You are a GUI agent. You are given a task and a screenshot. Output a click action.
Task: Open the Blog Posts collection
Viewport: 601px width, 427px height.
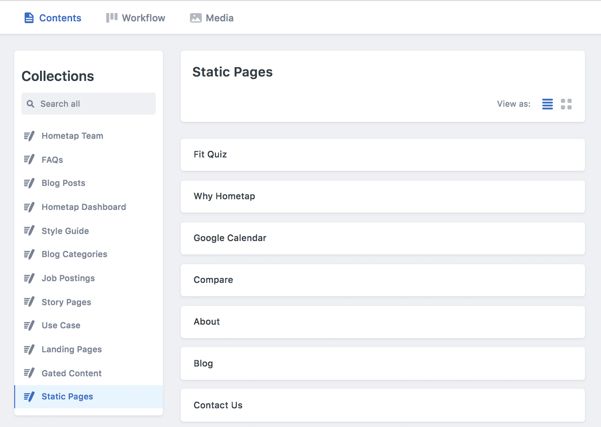coord(63,183)
